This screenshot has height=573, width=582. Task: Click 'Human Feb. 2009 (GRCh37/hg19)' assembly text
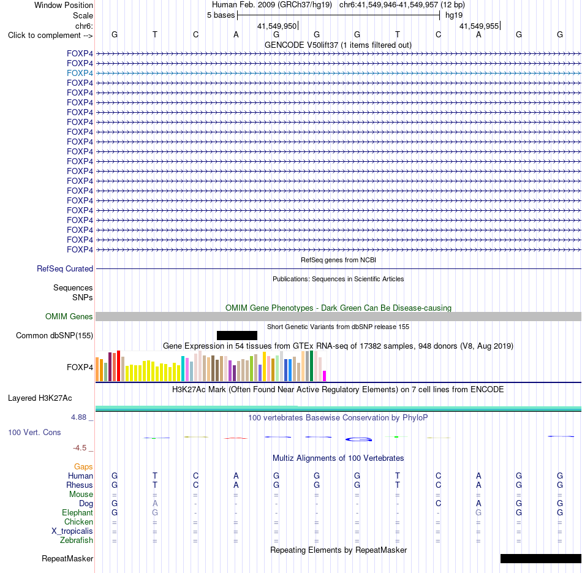(271, 5)
